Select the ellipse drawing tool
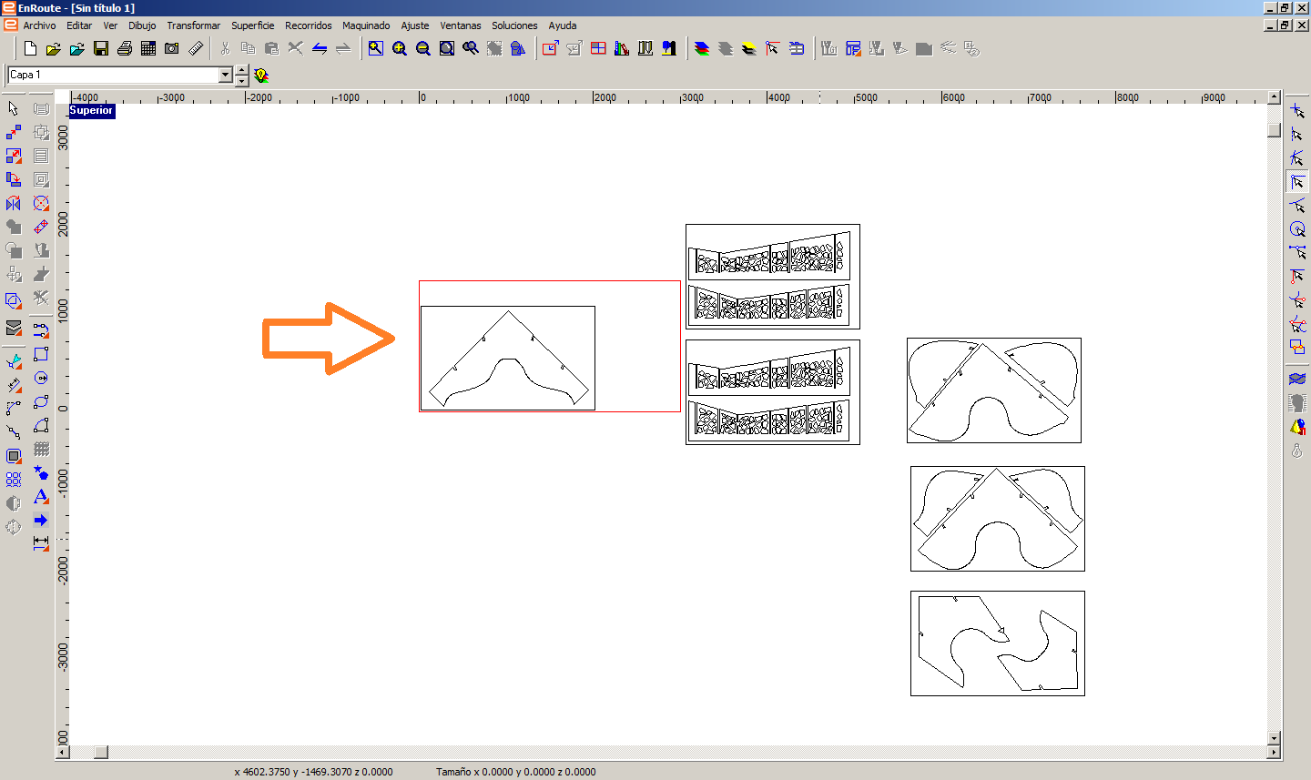Screen dimensions: 1311x780 click(x=41, y=401)
